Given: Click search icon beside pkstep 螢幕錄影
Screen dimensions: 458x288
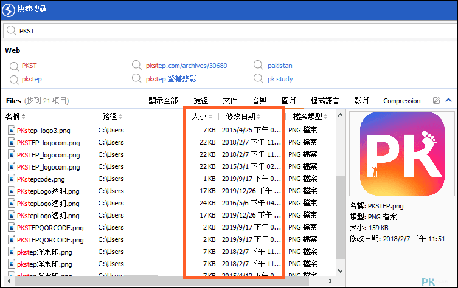Looking at the screenshot, I should (x=136, y=78).
